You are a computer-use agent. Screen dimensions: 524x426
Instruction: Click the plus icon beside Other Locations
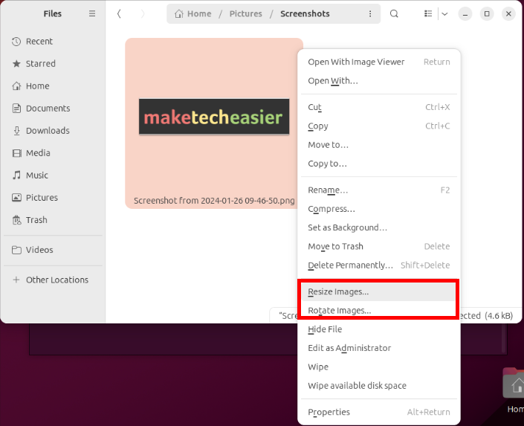pos(16,280)
